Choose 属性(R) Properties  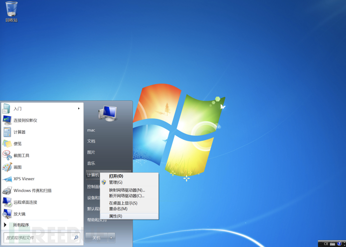129,216
